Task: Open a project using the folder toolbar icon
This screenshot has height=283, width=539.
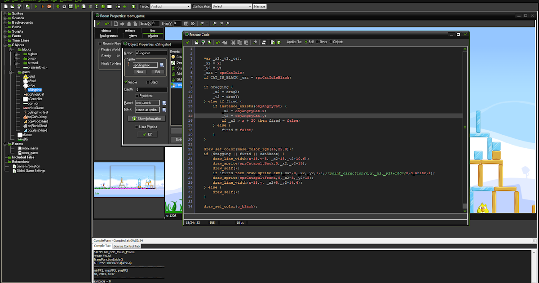Action: [x=13, y=6]
